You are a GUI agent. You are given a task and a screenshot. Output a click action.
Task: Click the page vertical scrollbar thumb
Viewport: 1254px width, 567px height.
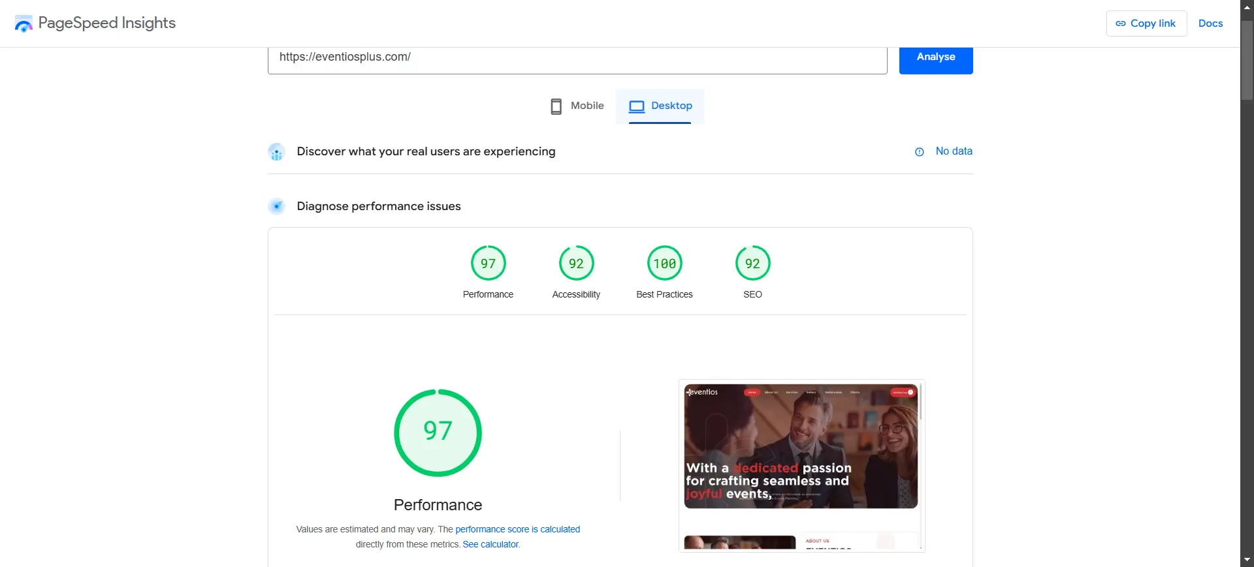(x=1247, y=61)
